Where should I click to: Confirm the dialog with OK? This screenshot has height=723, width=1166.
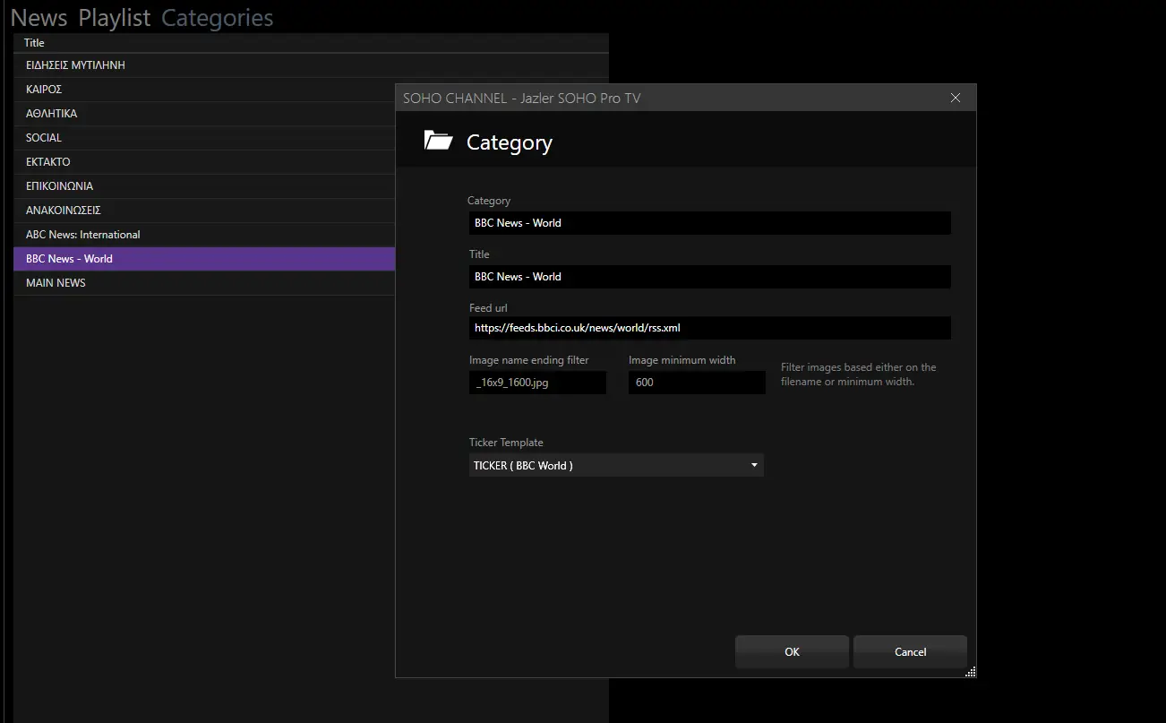(792, 652)
